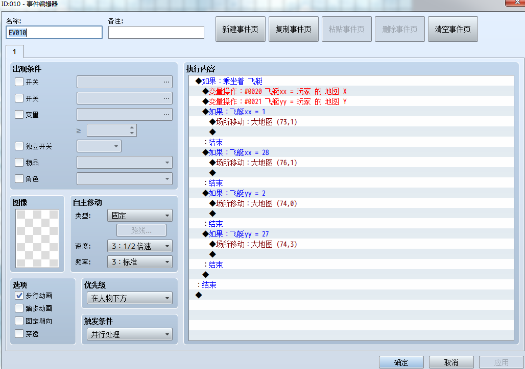Check the 踏步动画 option
This screenshot has height=369, width=525.
[19, 308]
